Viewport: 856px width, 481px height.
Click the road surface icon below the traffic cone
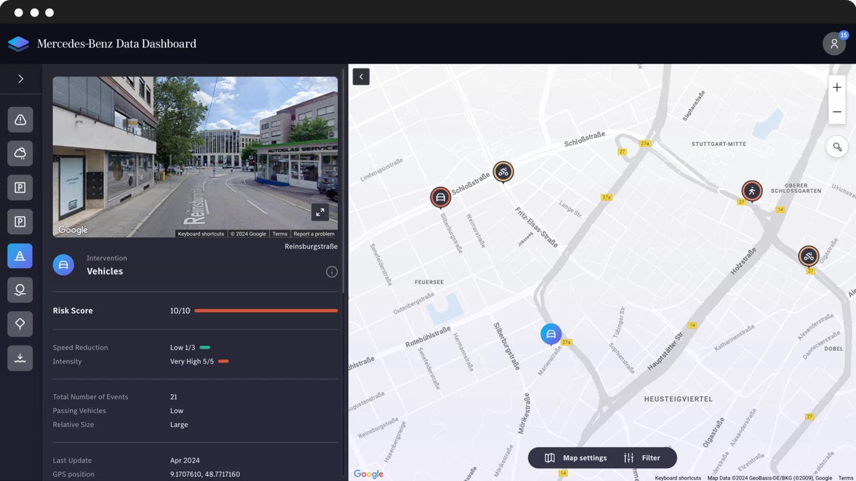(20, 290)
